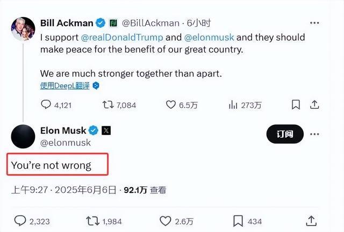Viewport: 344px width, 232px height.
Task: Bookmark Elon Musk's tweet
Action: [x=238, y=220]
